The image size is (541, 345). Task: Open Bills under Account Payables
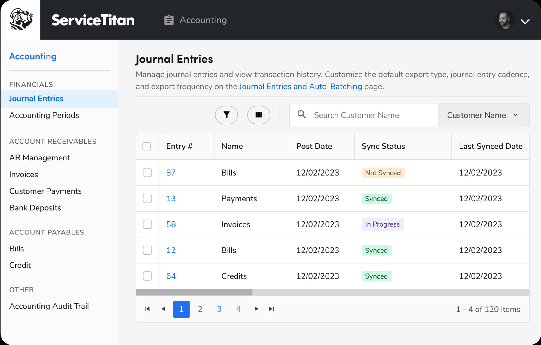(17, 249)
